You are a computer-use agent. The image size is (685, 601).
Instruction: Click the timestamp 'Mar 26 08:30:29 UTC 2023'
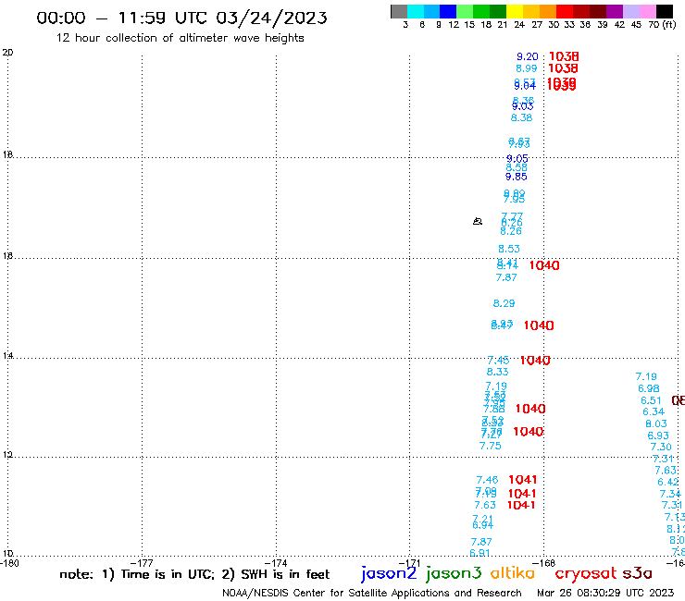tap(605, 593)
